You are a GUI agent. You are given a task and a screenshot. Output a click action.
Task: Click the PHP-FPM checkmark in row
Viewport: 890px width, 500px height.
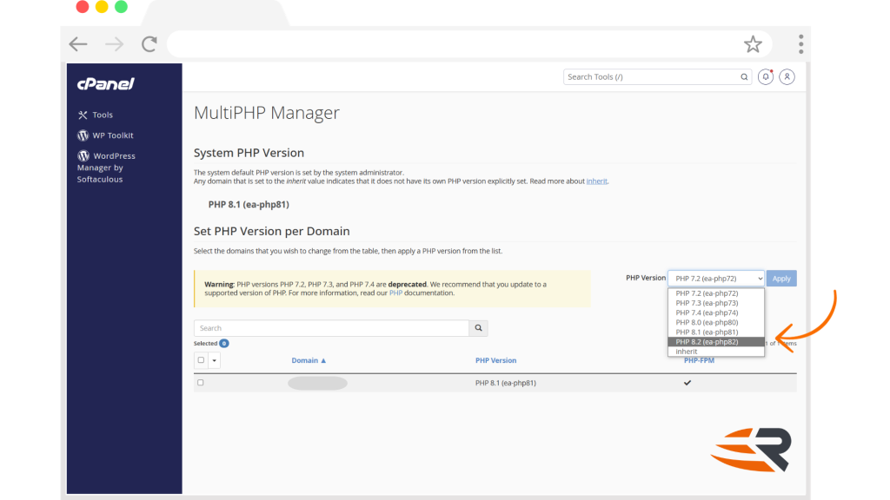[687, 383]
